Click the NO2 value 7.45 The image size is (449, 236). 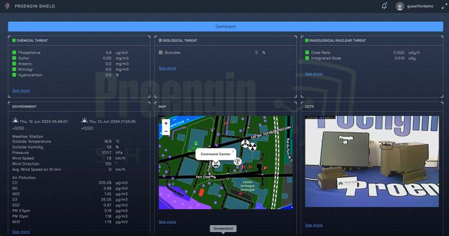click(x=108, y=194)
